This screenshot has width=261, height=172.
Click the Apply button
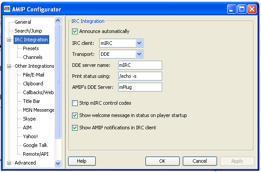pos(237,161)
